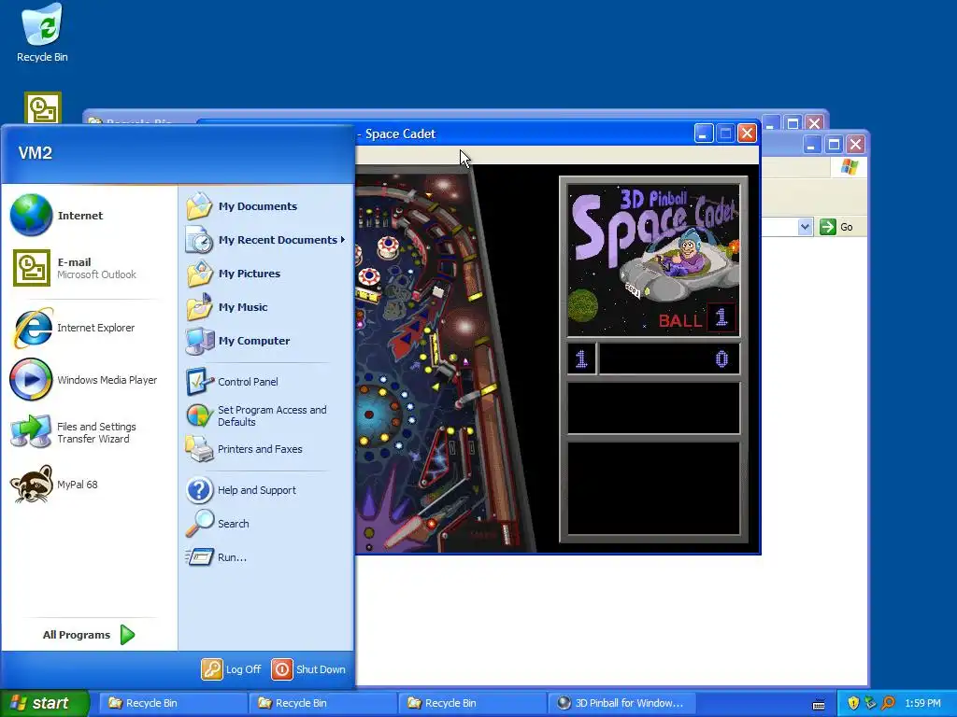This screenshot has height=717, width=957.
Task: Expand My Recent Documents submenu
Action: tap(265, 240)
